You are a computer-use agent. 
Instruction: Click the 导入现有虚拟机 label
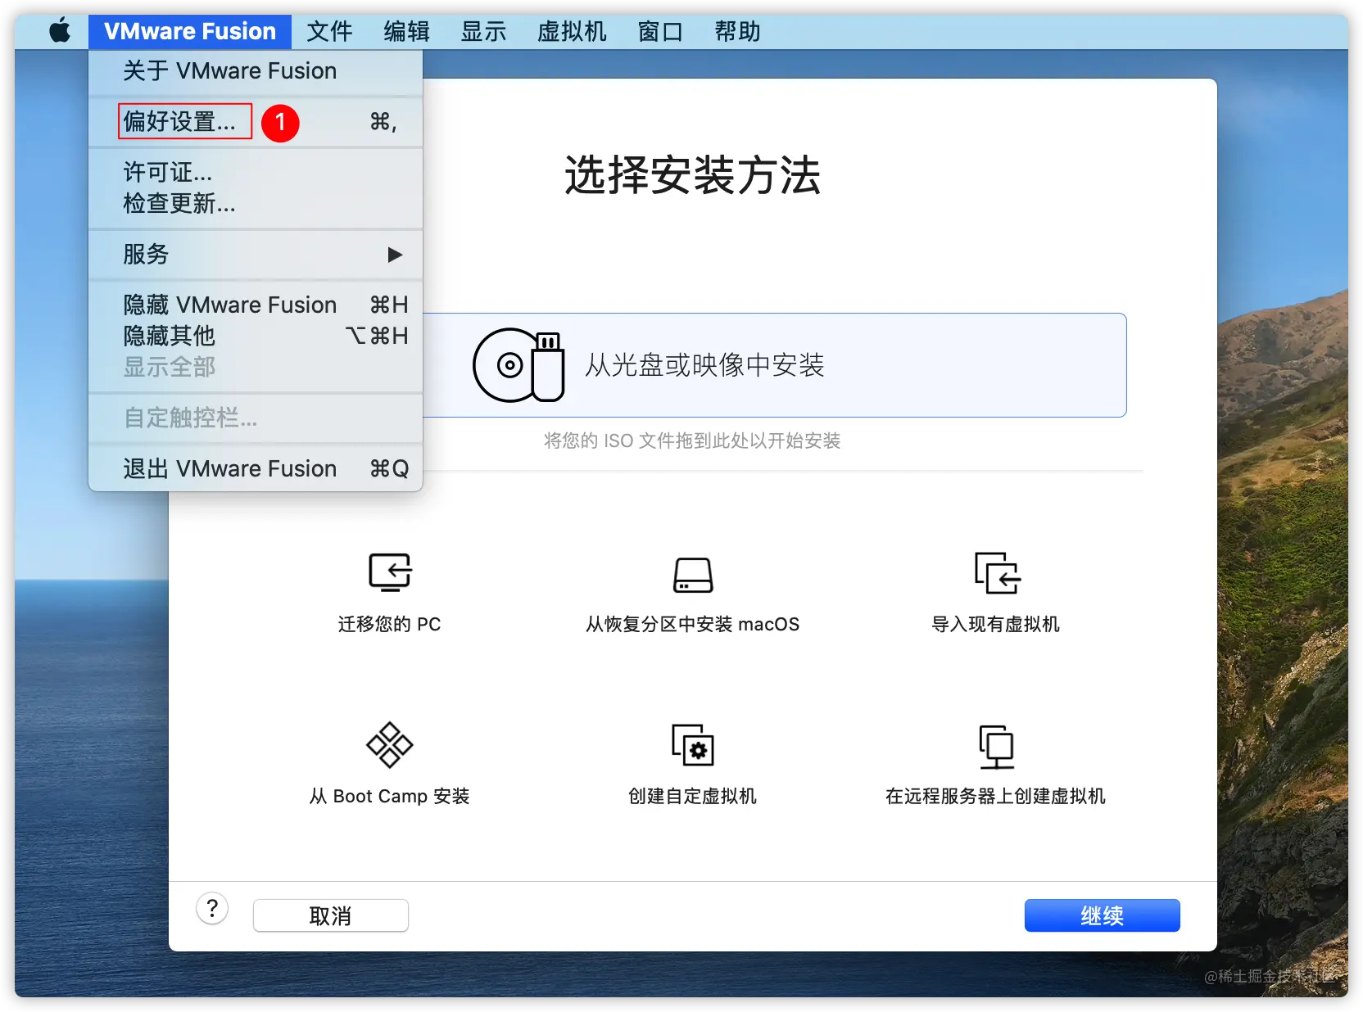(996, 624)
